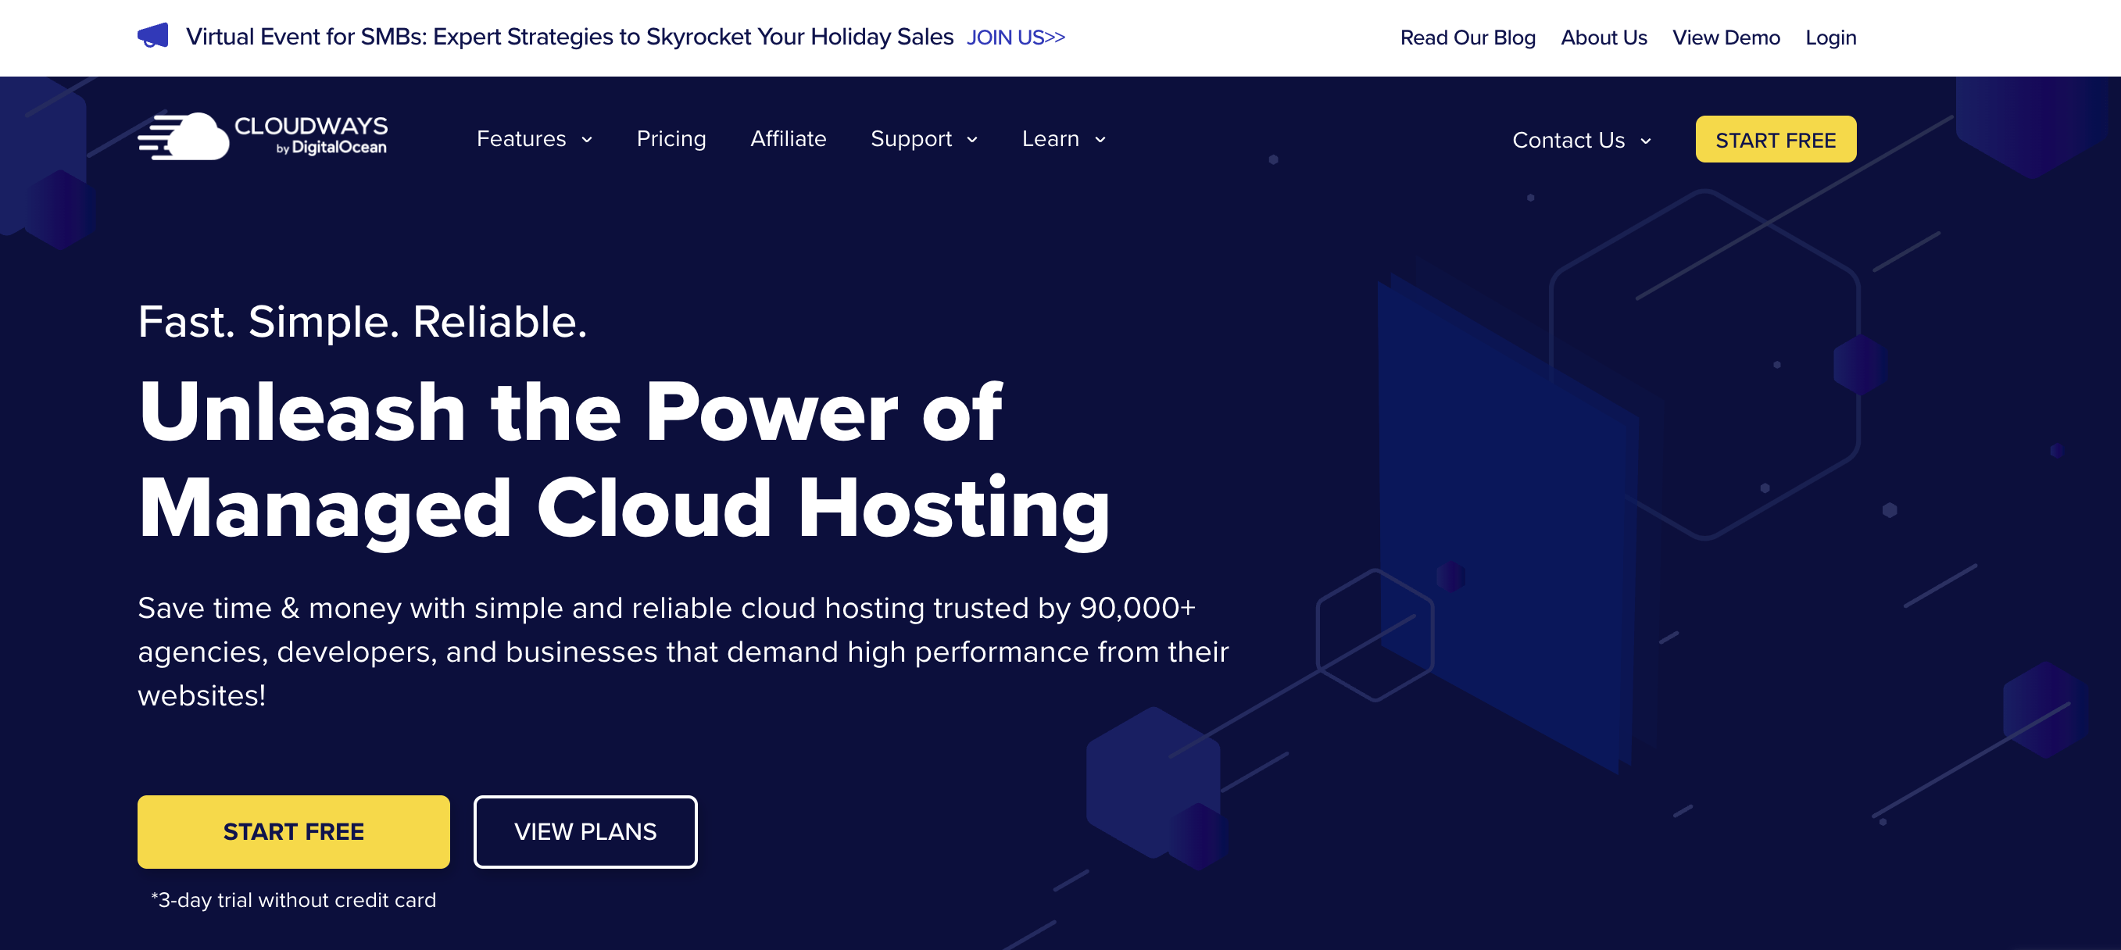
Task: Click the chevron beside Contact Us
Action: pos(1645,141)
